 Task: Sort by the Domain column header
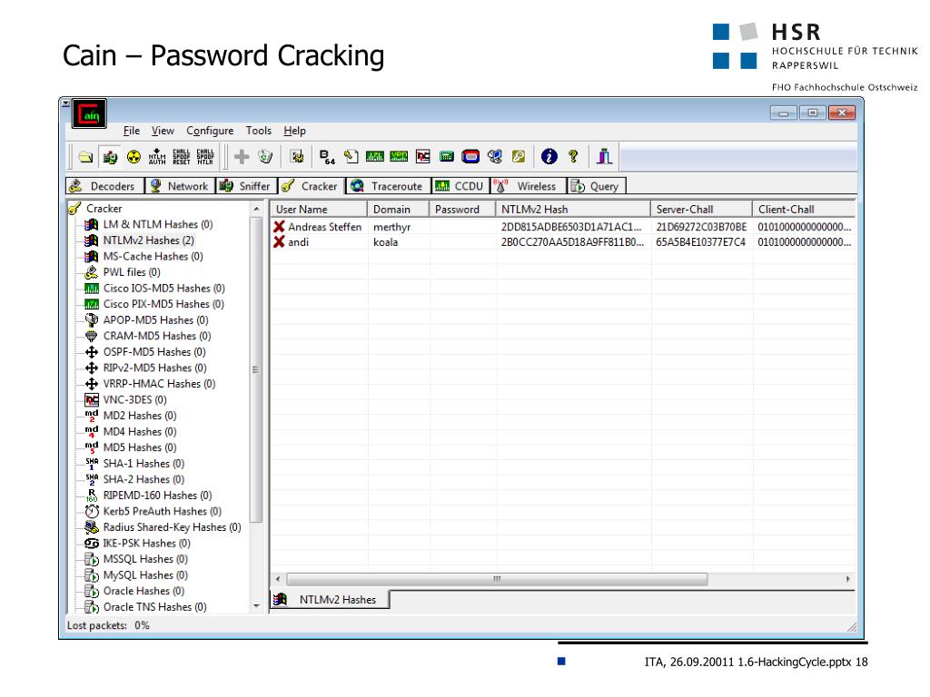[x=398, y=210]
